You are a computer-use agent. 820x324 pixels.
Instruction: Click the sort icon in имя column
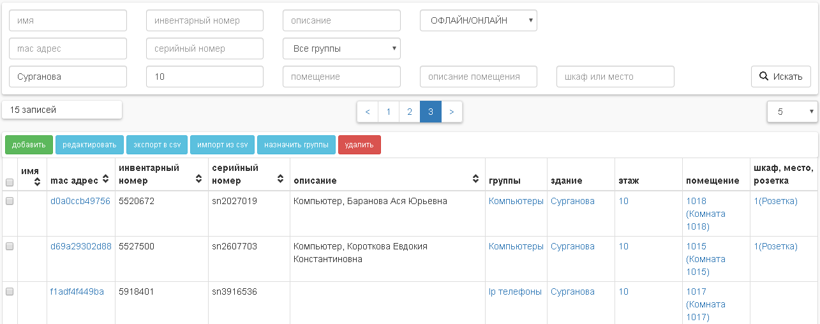(38, 181)
